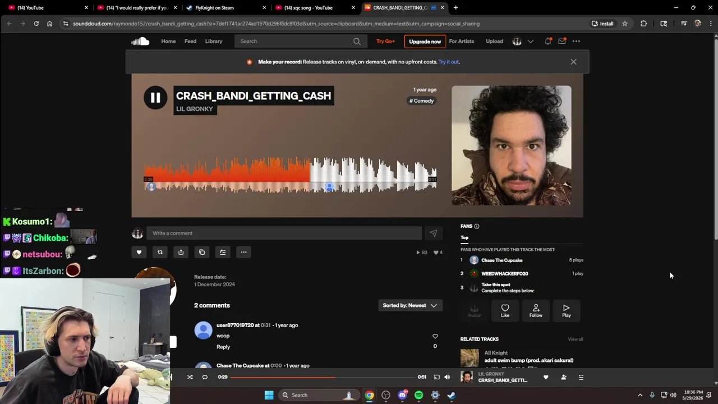
Task: Open the Comedy tag
Action: pos(421,101)
